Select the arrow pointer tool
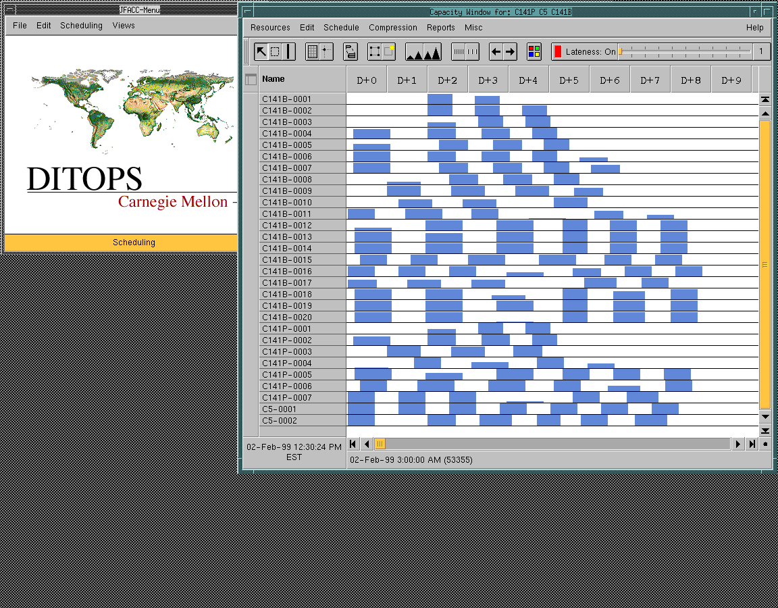This screenshot has height=608, width=778. point(261,51)
